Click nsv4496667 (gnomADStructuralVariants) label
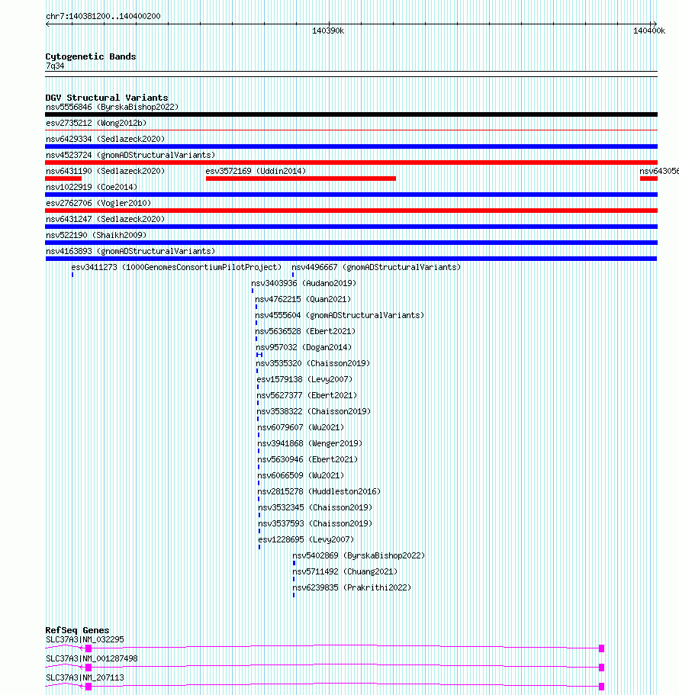679x695 pixels. 376,267
